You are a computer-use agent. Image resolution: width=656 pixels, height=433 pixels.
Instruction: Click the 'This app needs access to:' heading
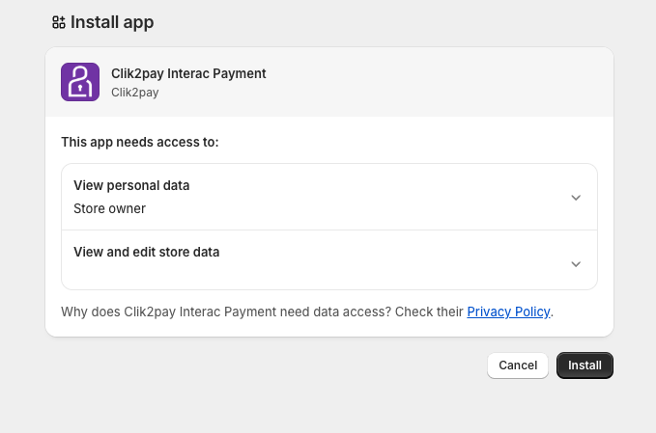tap(140, 142)
